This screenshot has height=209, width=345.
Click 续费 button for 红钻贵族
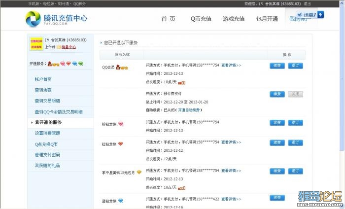(277, 143)
